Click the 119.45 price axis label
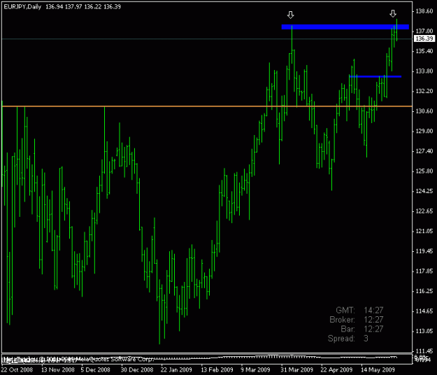 point(424,251)
